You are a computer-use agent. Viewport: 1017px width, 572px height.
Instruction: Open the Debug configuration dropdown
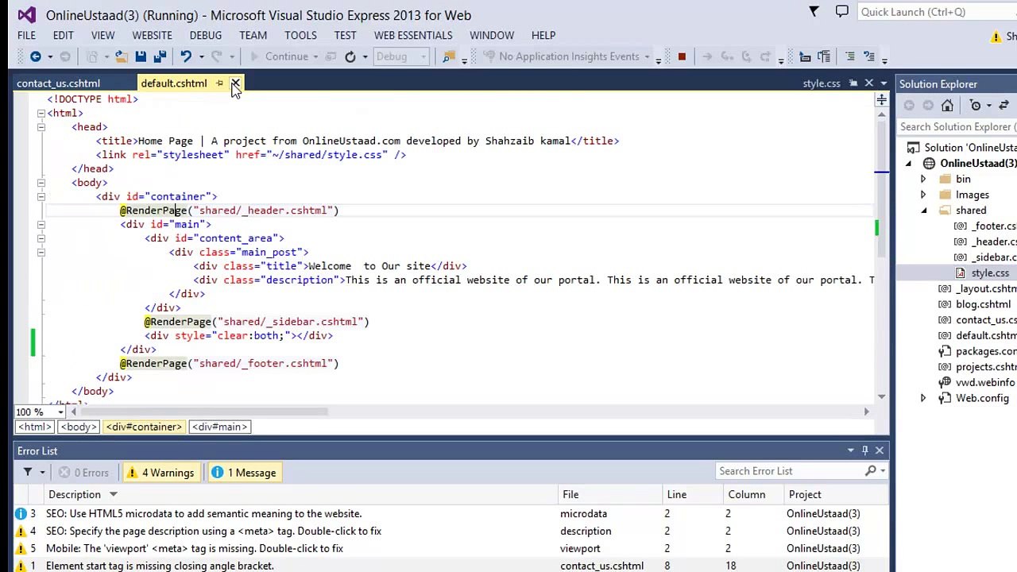402,56
